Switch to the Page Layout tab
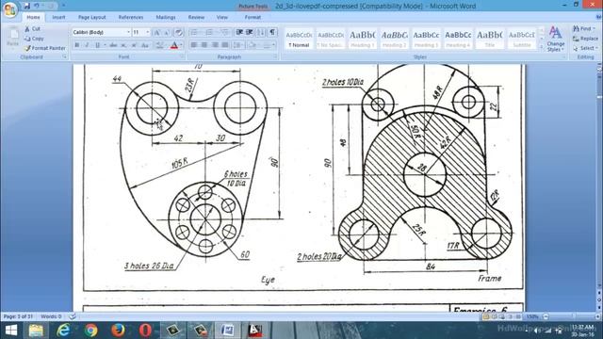The height and width of the screenshot is (339, 603). coord(92,17)
